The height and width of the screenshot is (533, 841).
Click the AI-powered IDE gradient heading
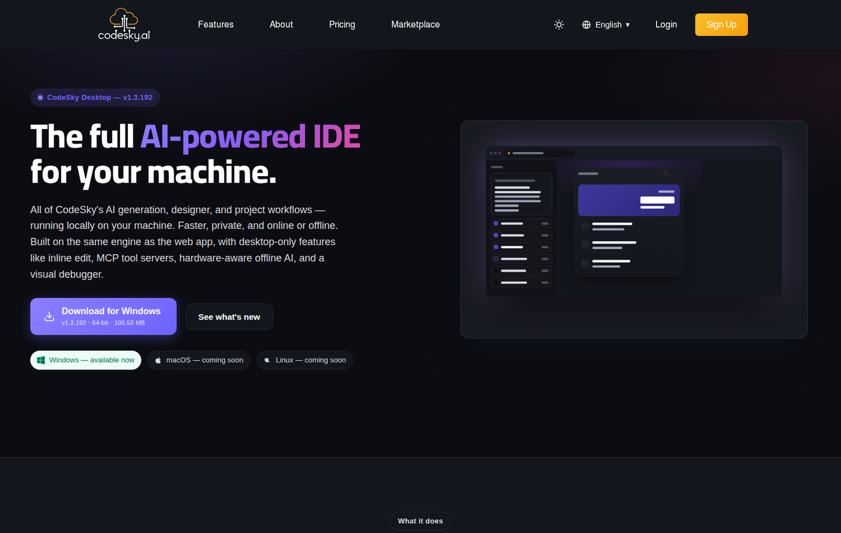tap(250, 136)
